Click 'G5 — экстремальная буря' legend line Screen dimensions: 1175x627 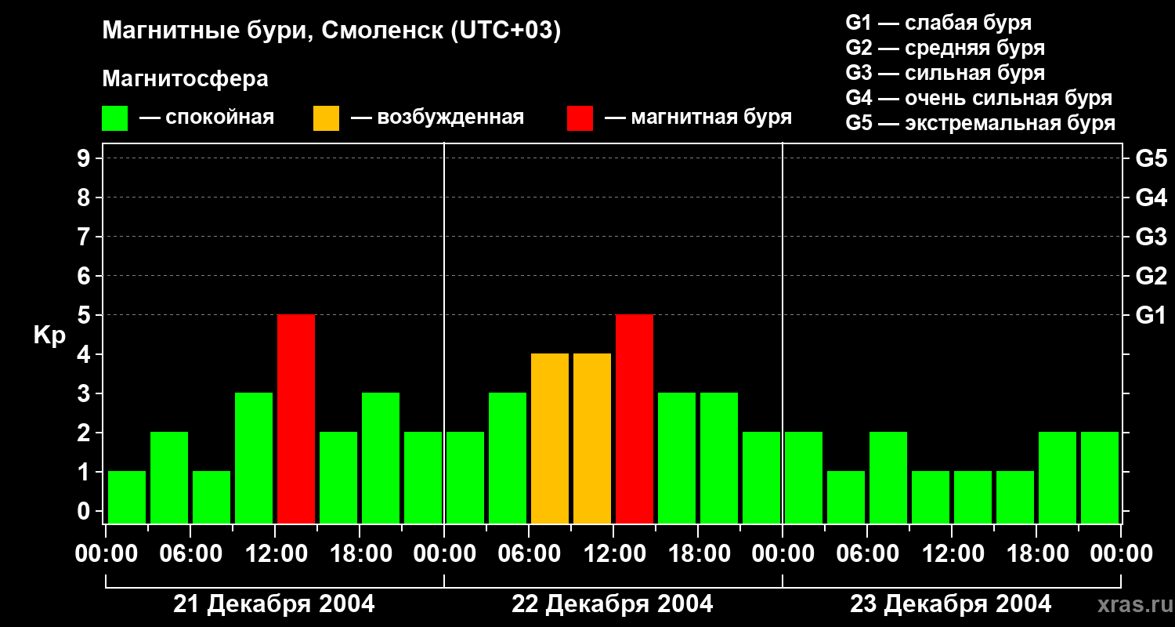point(980,124)
